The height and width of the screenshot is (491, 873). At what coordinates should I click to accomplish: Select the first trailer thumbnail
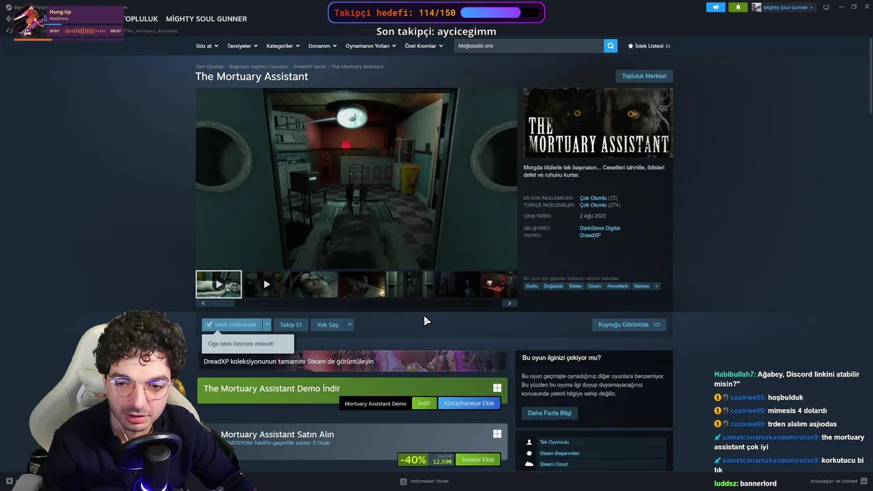[218, 284]
